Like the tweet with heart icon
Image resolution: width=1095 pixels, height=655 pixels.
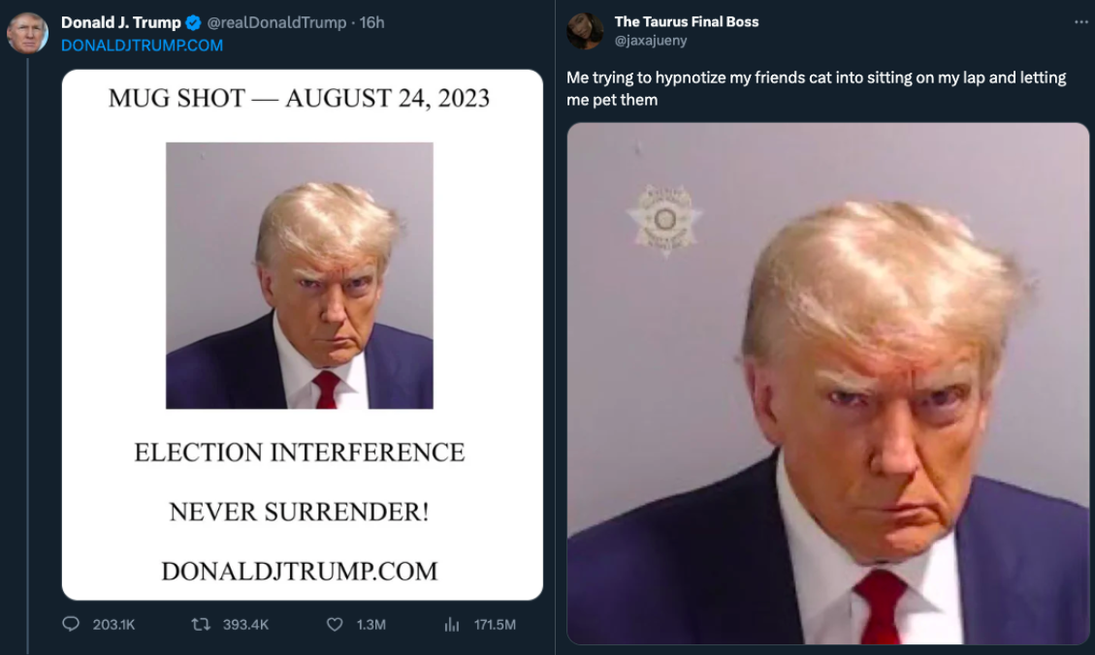pyautogui.click(x=335, y=624)
